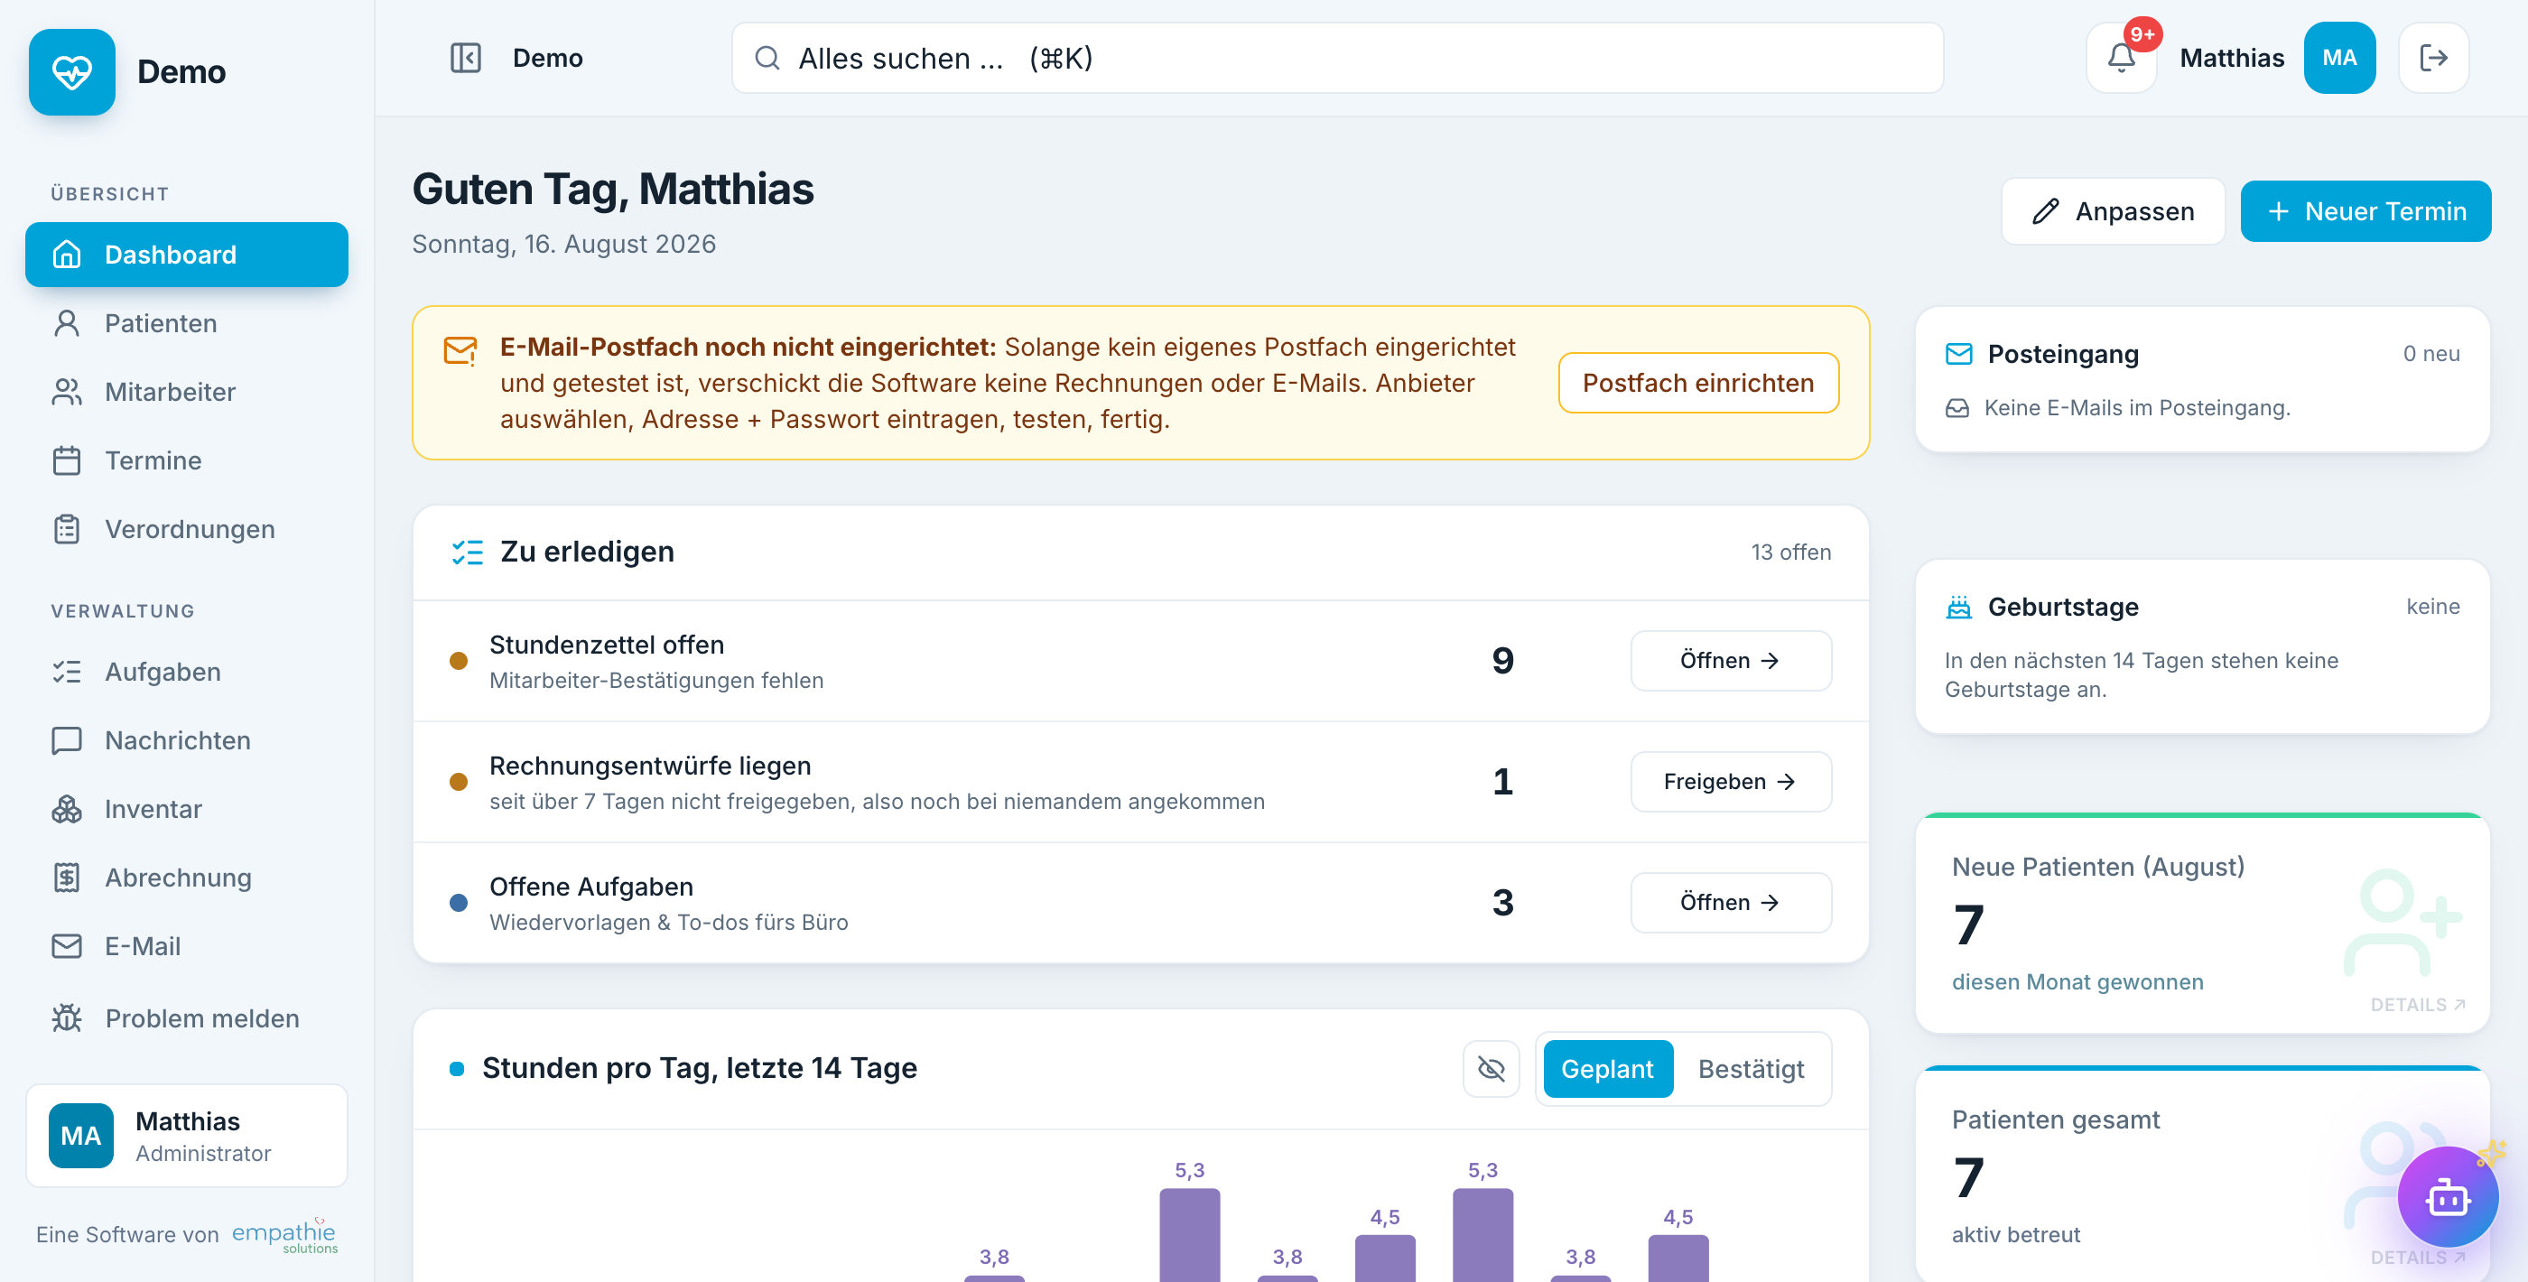
Task: Click the Anpassen button
Action: coord(2113,211)
